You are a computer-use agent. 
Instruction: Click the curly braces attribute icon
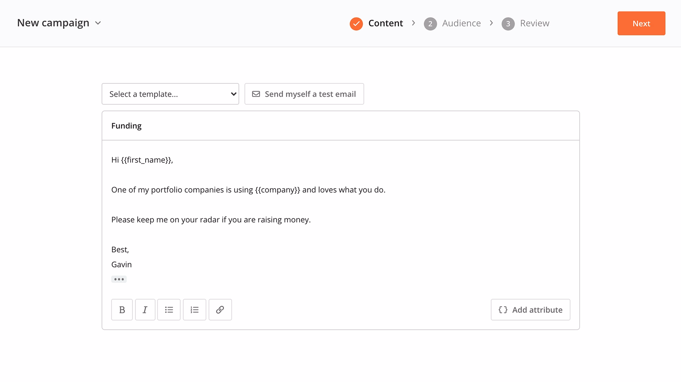click(503, 310)
